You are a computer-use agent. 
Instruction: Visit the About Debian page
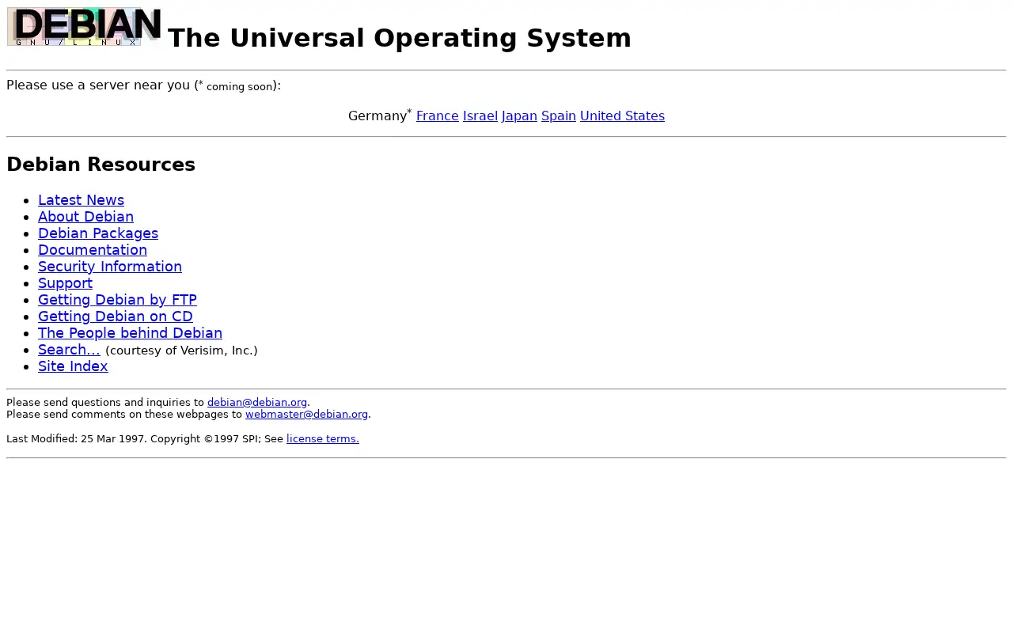pyautogui.click(x=85, y=218)
